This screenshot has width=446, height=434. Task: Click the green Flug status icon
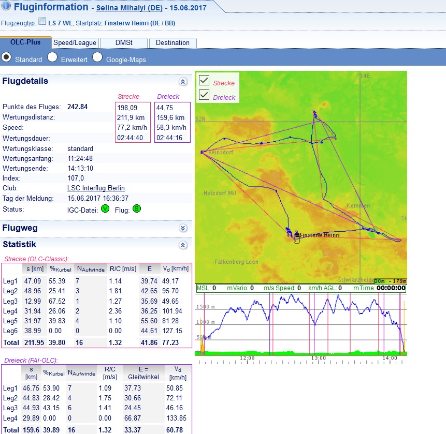(x=137, y=209)
